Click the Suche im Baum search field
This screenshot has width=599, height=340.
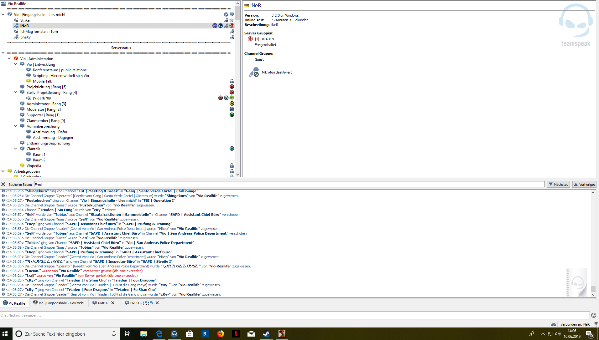(289, 185)
